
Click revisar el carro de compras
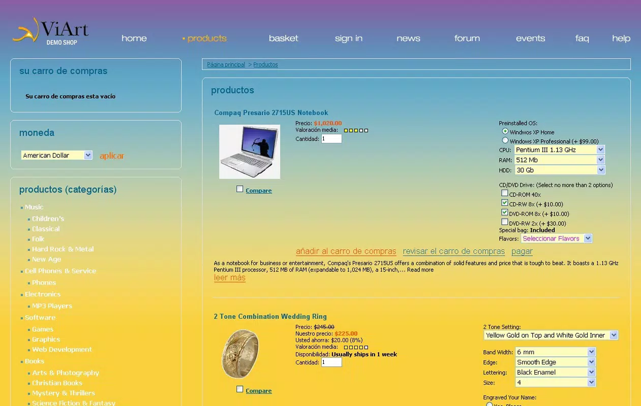[x=453, y=251]
